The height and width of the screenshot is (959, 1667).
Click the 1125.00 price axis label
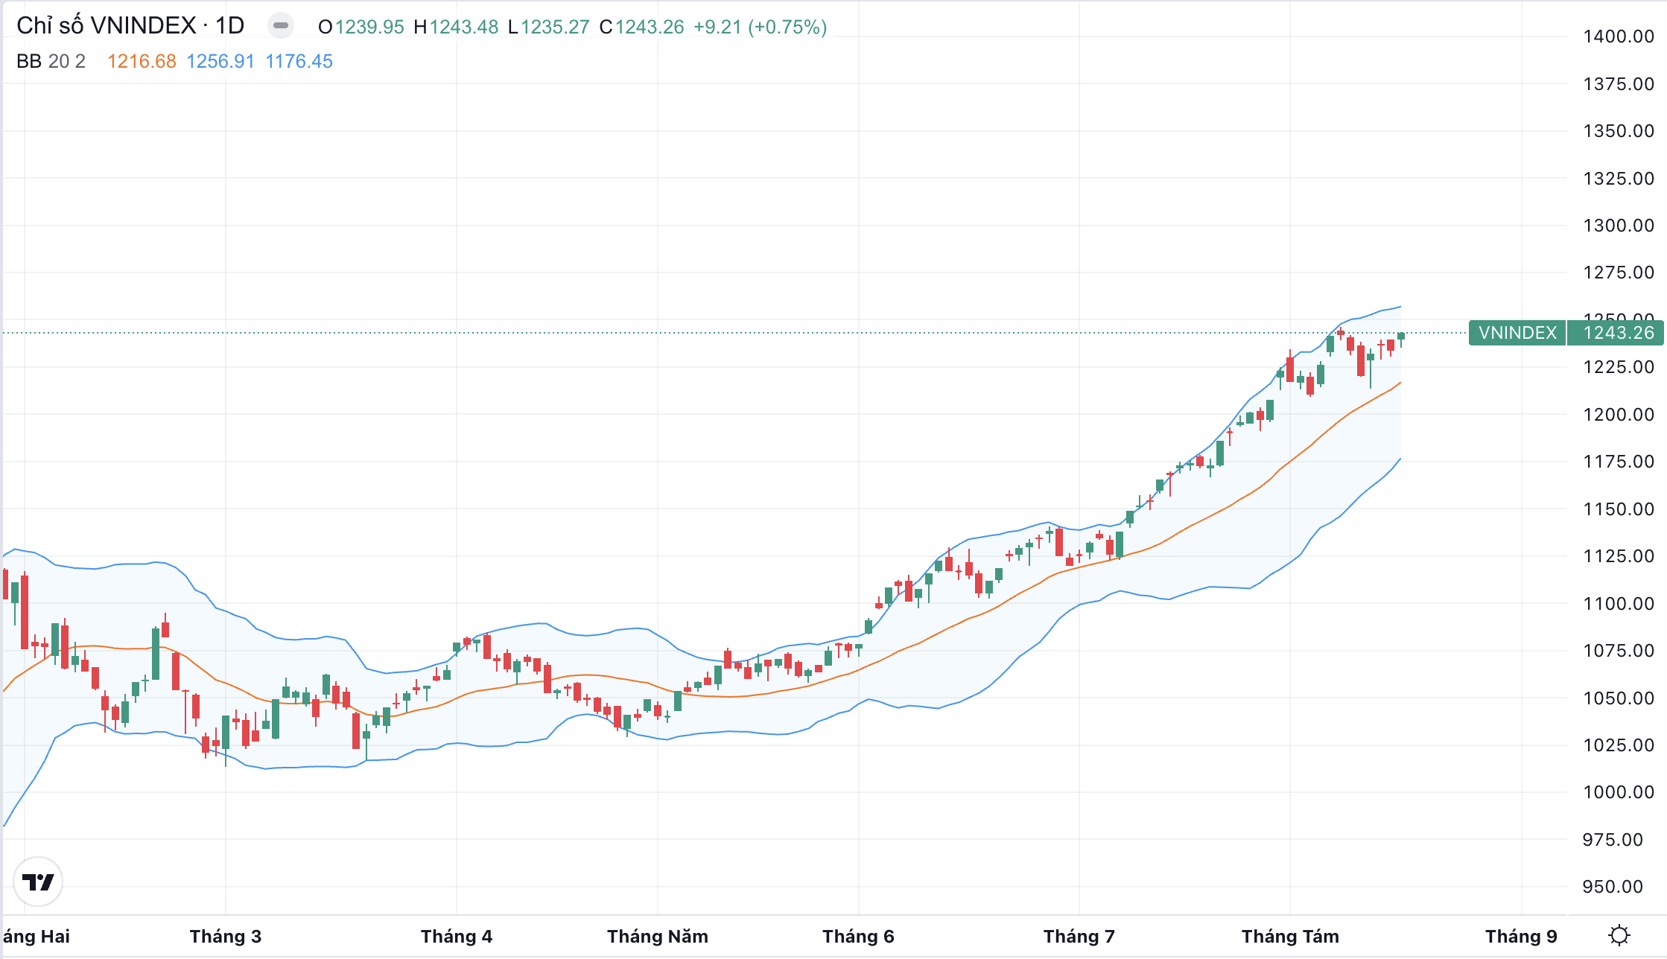[1619, 555]
